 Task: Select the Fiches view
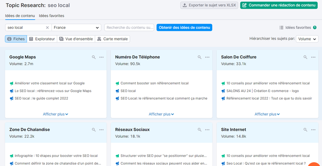point(16,39)
